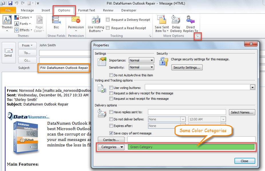Image resolution: width=265 pixels, height=171 pixels.
Task: Enable Expires after checkbox
Action: (111, 126)
